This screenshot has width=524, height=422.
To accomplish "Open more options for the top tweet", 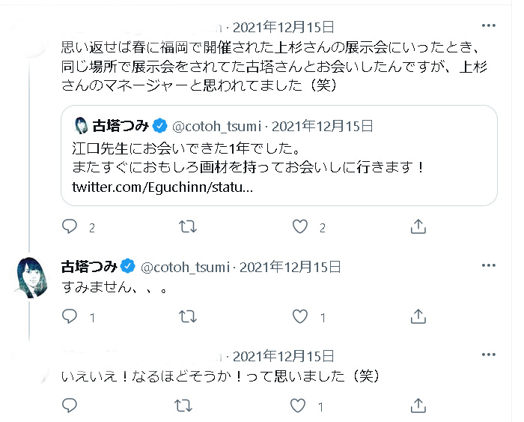I will [488, 26].
